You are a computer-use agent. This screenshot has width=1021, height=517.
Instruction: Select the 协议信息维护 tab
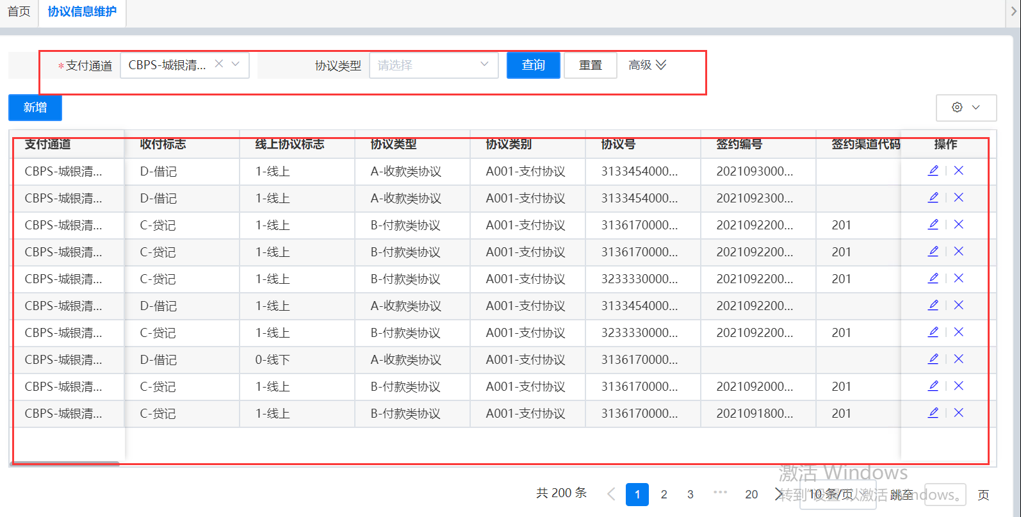coord(82,12)
